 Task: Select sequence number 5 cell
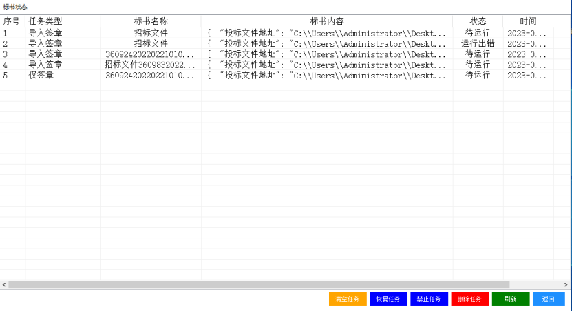(12, 76)
